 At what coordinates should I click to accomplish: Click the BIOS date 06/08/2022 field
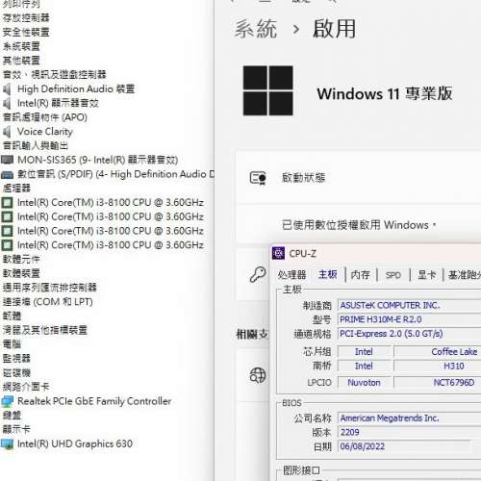point(404,446)
